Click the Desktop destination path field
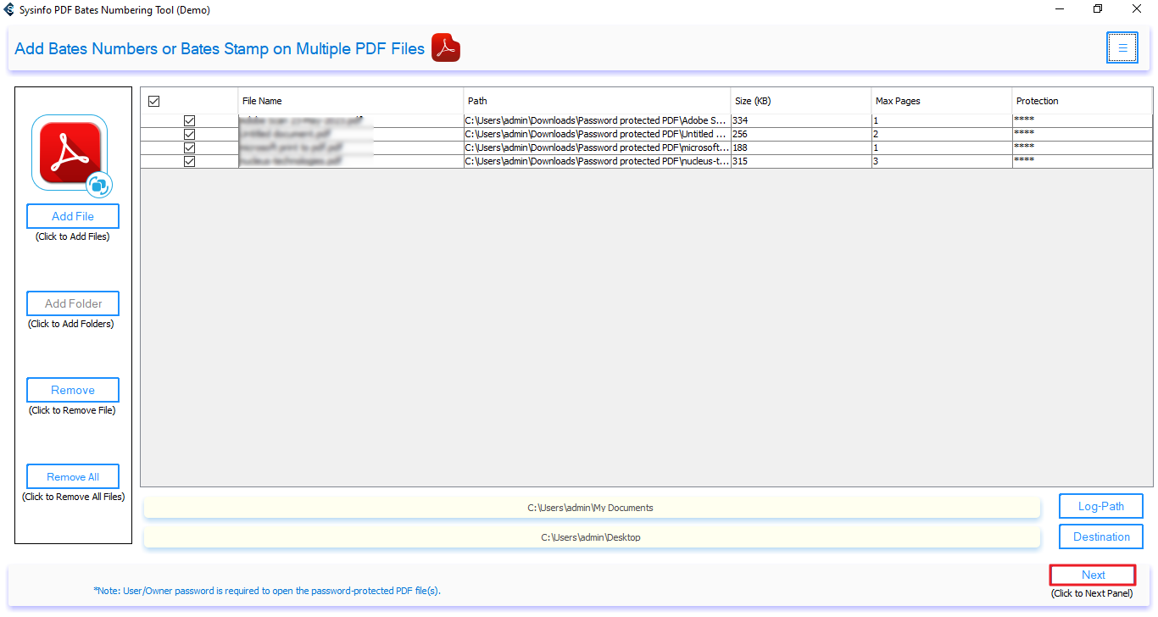 [592, 536]
